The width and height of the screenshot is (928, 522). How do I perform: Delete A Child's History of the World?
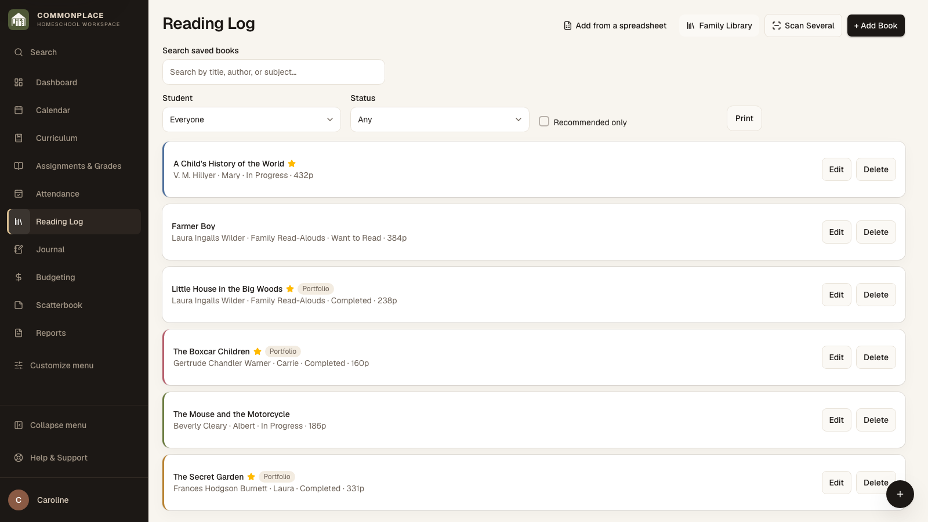tap(876, 169)
